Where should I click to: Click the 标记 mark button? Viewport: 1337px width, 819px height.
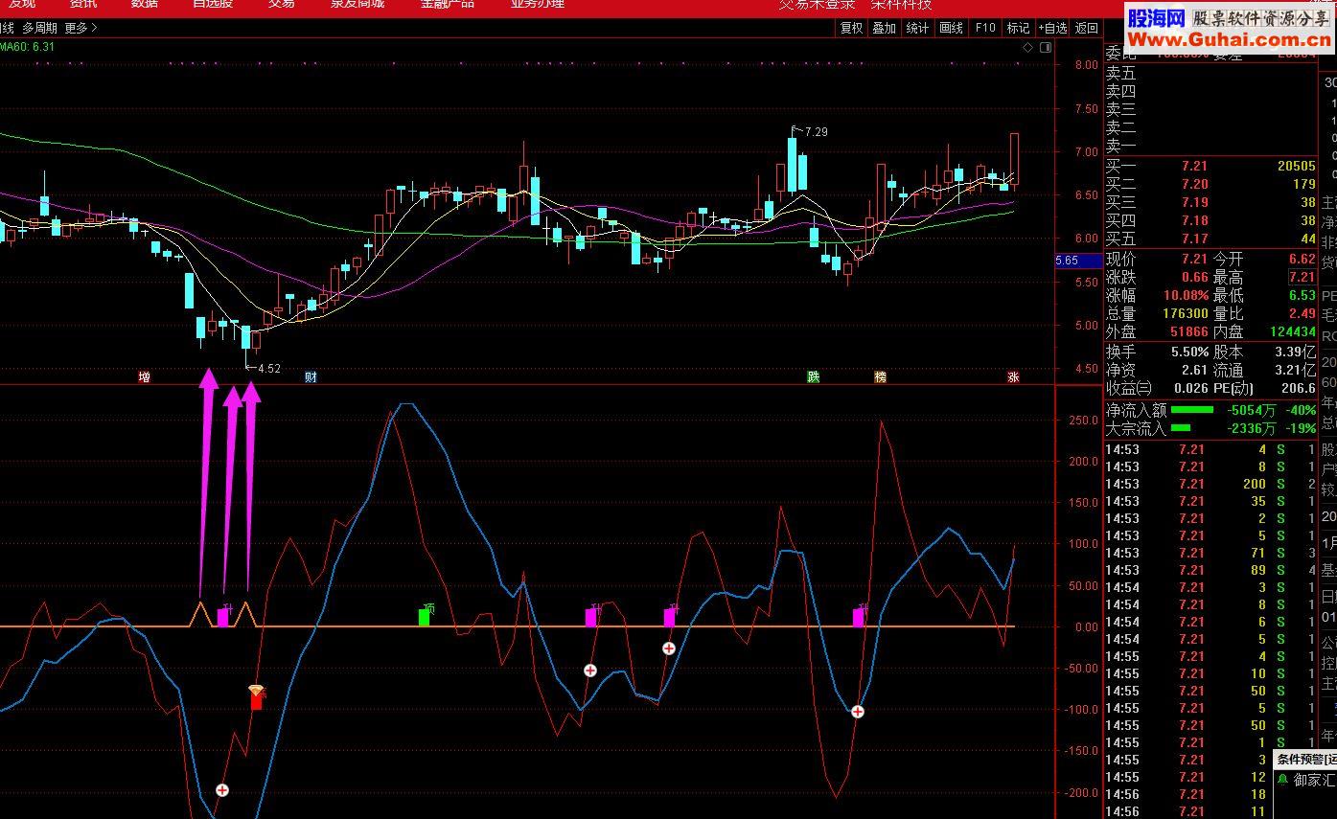1018,28
